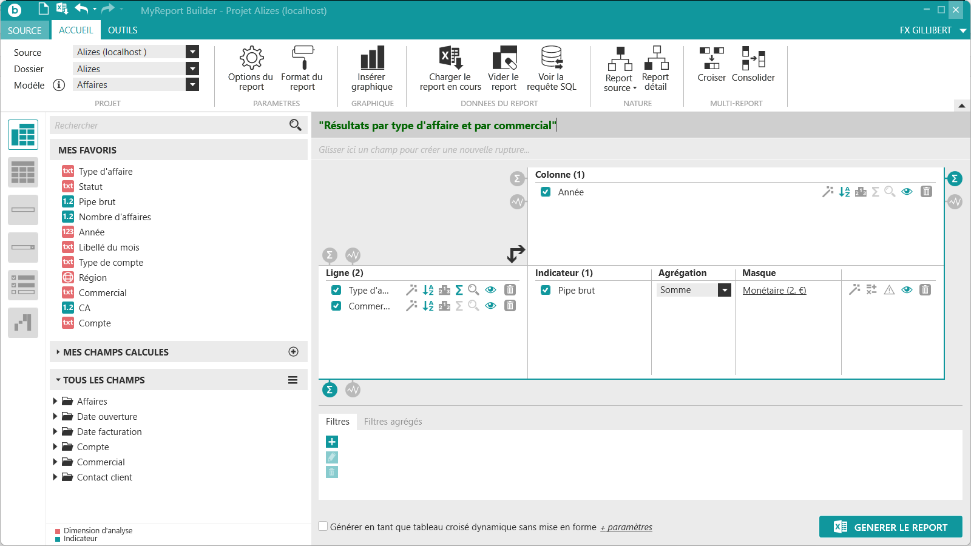This screenshot has height=546, width=971.
Task: Open the Modèle Affaires dropdown
Action: click(x=192, y=85)
